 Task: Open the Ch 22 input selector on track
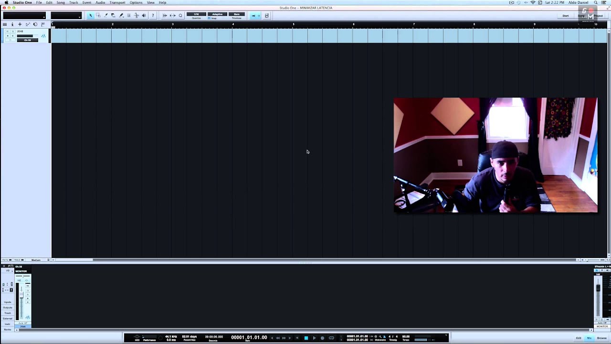27,40
